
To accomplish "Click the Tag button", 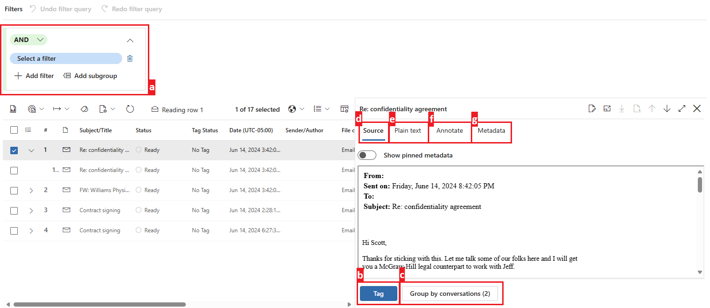I will [x=378, y=293].
